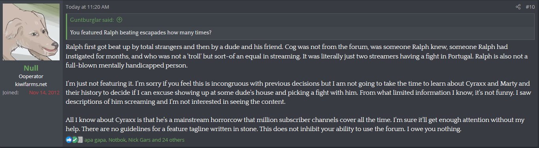Click the green checkmark Agree reaction icon
The height and width of the screenshot is (148, 539).
coord(75,140)
